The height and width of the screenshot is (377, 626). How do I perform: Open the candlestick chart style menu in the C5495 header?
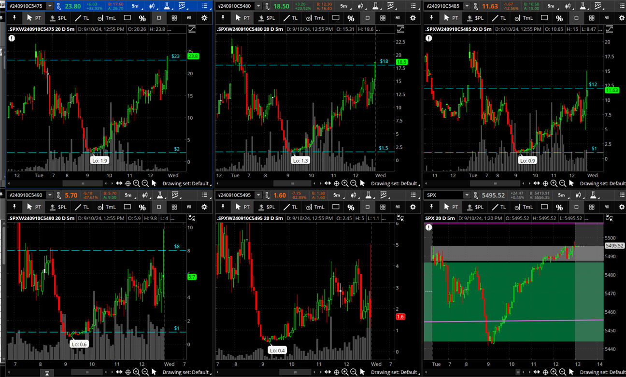tap(361, 195)
